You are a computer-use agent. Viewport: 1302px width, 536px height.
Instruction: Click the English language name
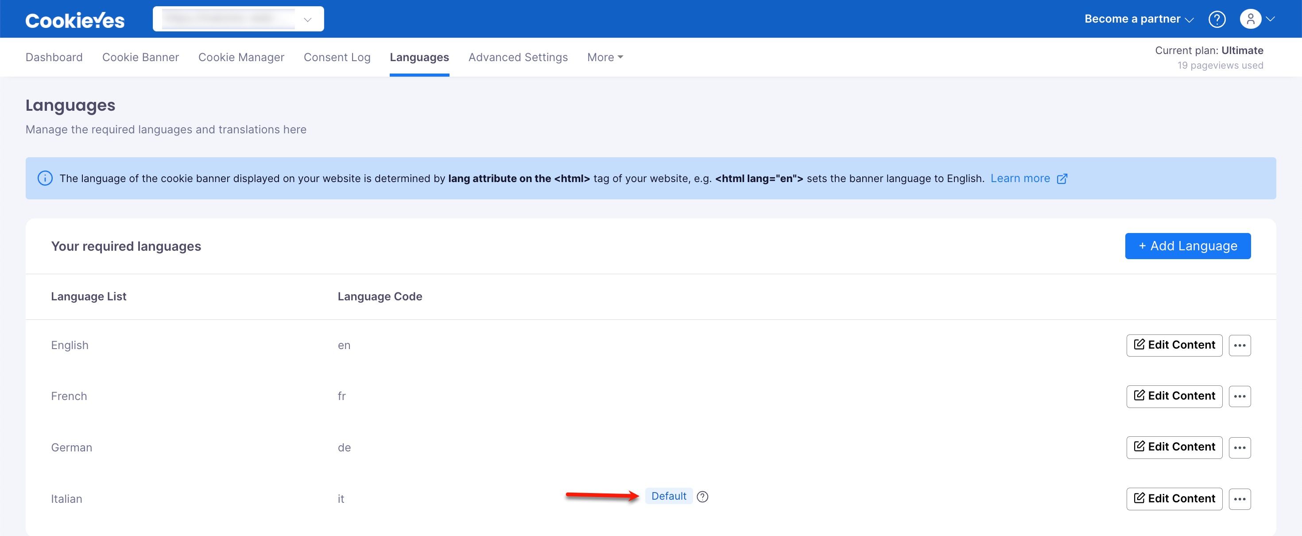70,346
